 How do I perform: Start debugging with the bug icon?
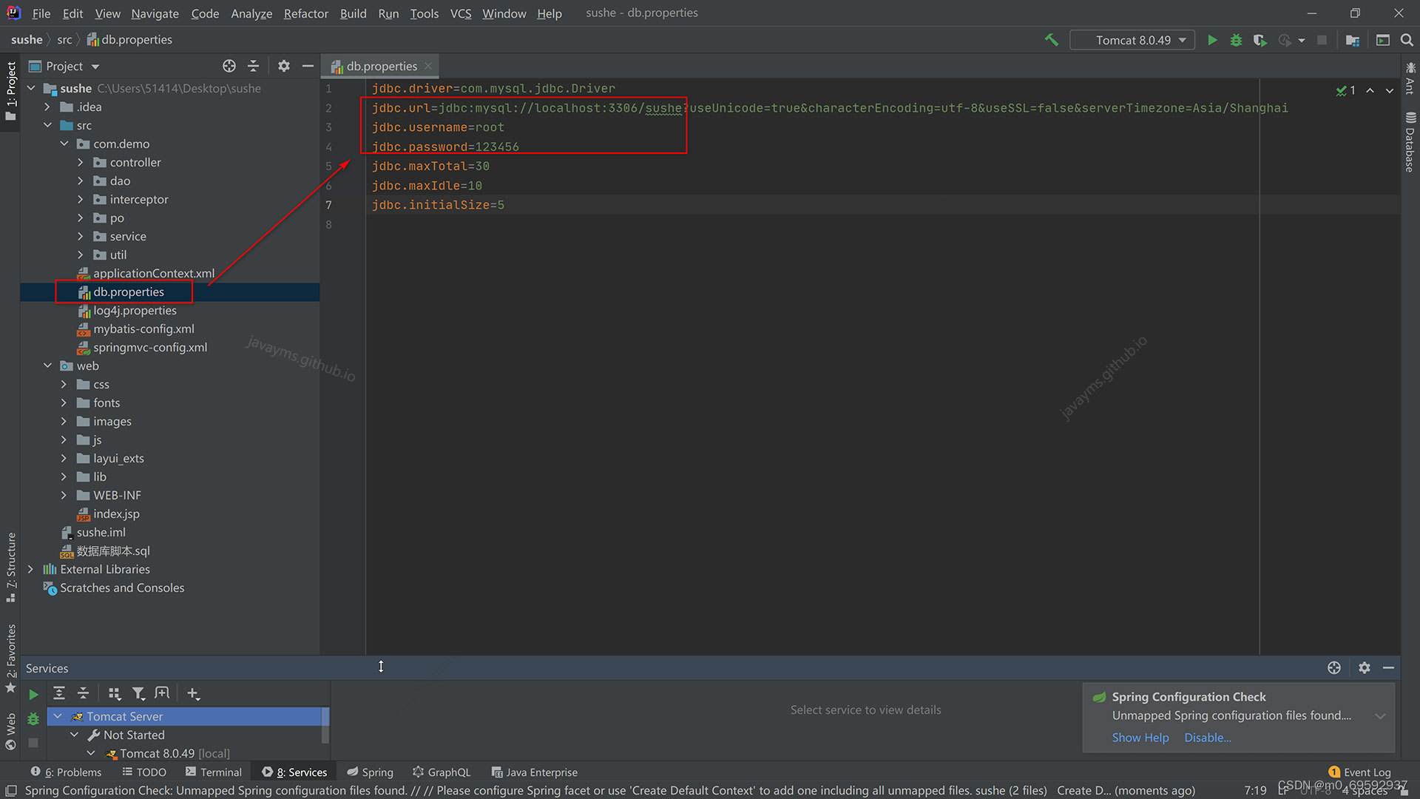[1236, 40]
